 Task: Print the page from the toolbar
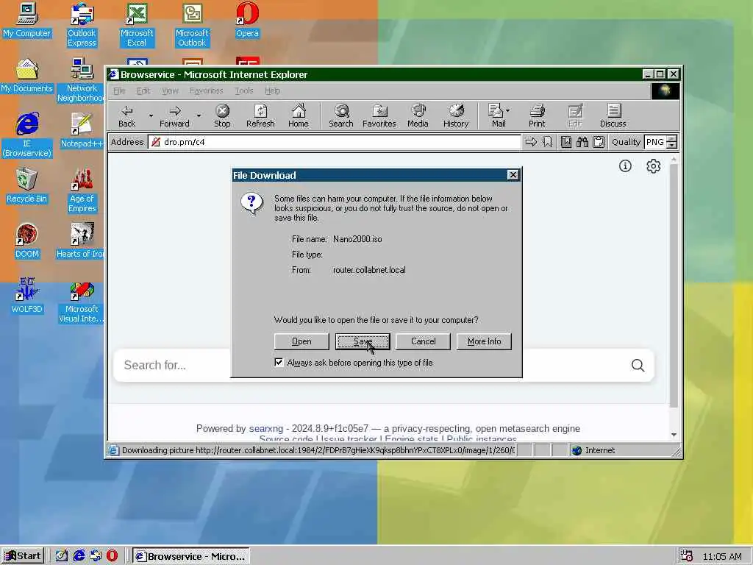(x=537, y=116)
